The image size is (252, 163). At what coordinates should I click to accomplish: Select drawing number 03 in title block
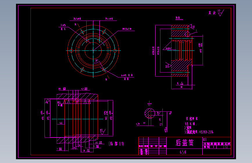pos(205,140)
